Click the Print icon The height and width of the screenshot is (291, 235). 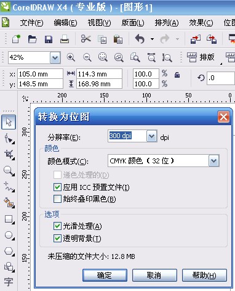65,39
